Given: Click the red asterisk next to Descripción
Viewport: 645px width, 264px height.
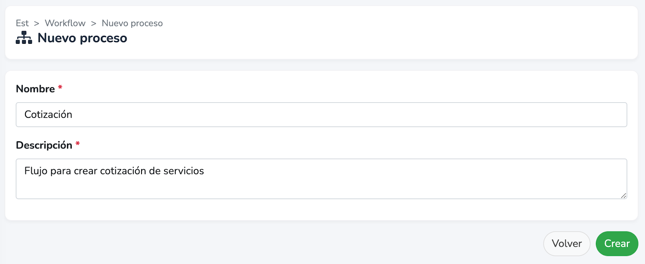Looking at the screenshot, I should pyautogui.click(x=78, y=144).
